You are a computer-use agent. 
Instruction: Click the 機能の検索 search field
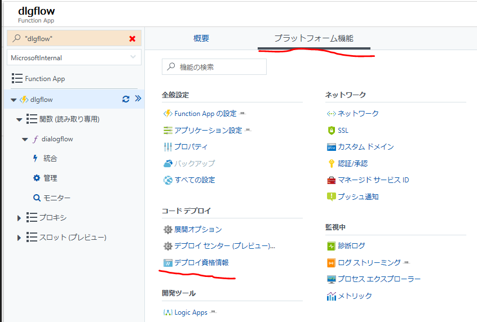[x=214, y=67]
